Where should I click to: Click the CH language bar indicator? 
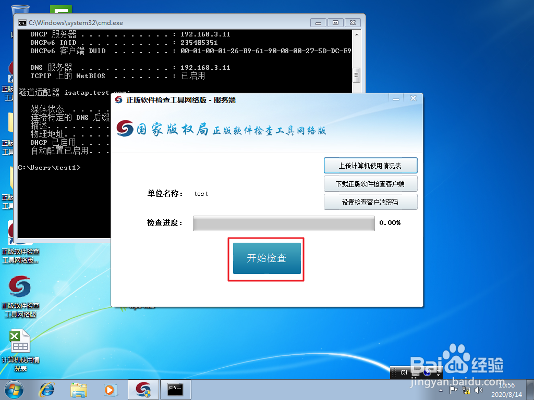[x=404, y=372]
